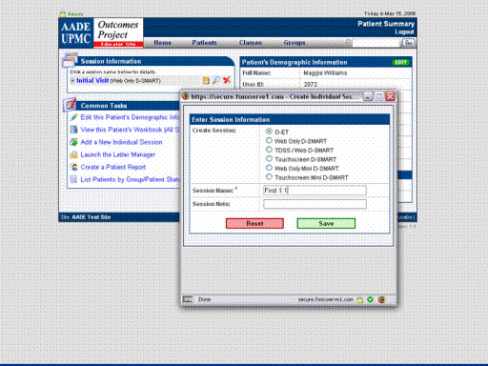Choose the Touchscreen Mini D-SMART radio button

coord(269,177)
